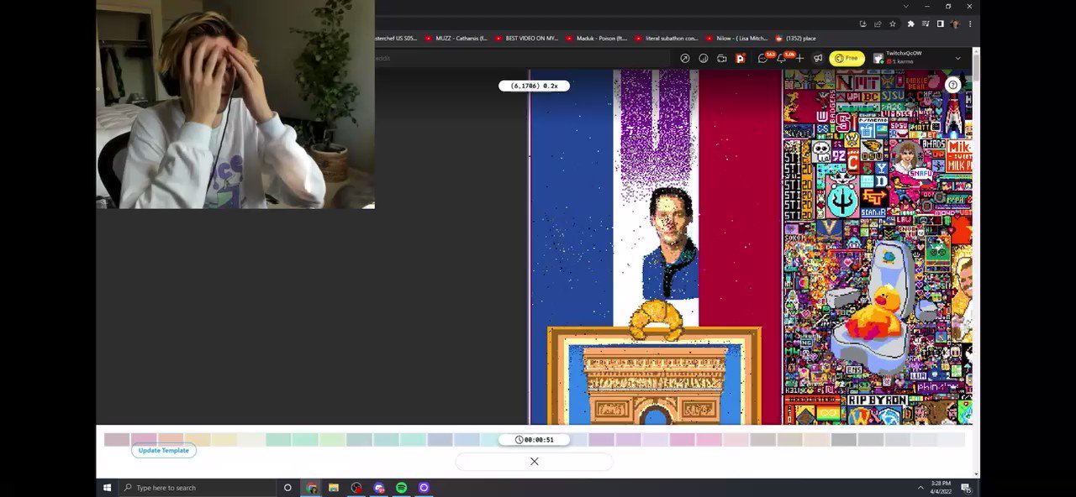Open the Windows Start menu
Viewport: 1076px width, 497px height.
click(x=108, y=487)
